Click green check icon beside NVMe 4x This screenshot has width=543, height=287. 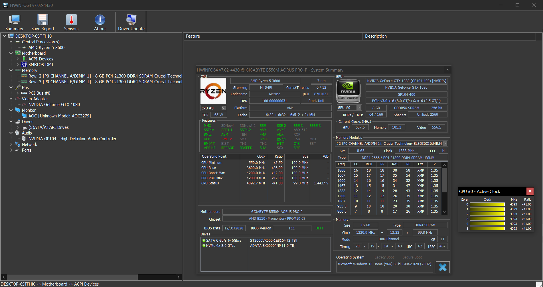[204, 245]
